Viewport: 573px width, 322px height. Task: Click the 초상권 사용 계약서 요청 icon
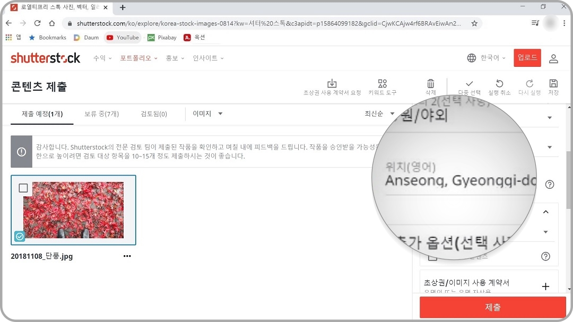point(332,84)
